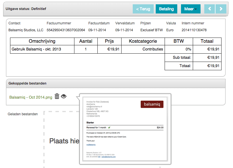This screenshot has height=168, width=233.
Task: Click the Factuurdatum label
Action: click(99, 23)
